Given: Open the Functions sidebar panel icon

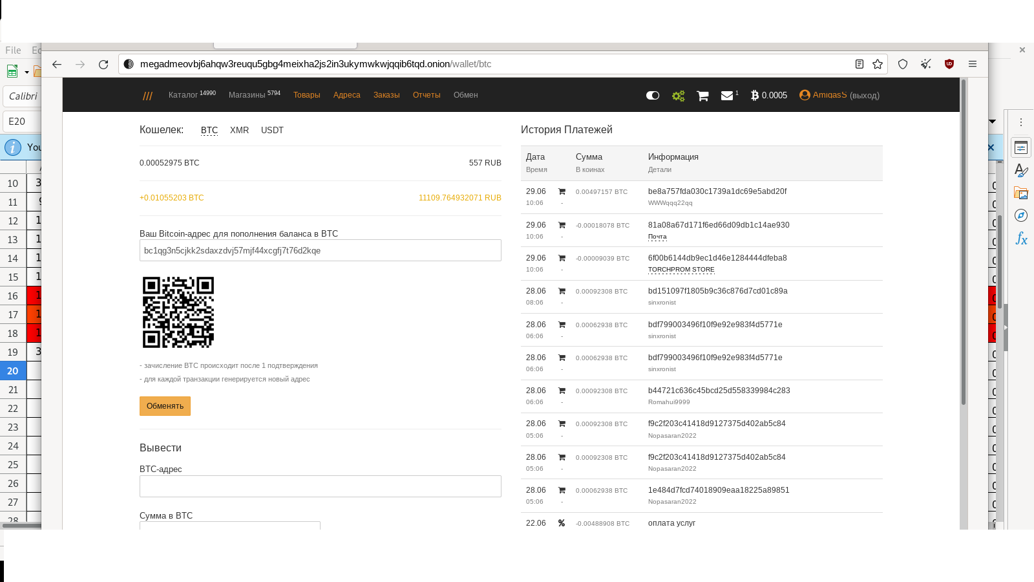Looking at the screenshot, I should (1021, 239).
